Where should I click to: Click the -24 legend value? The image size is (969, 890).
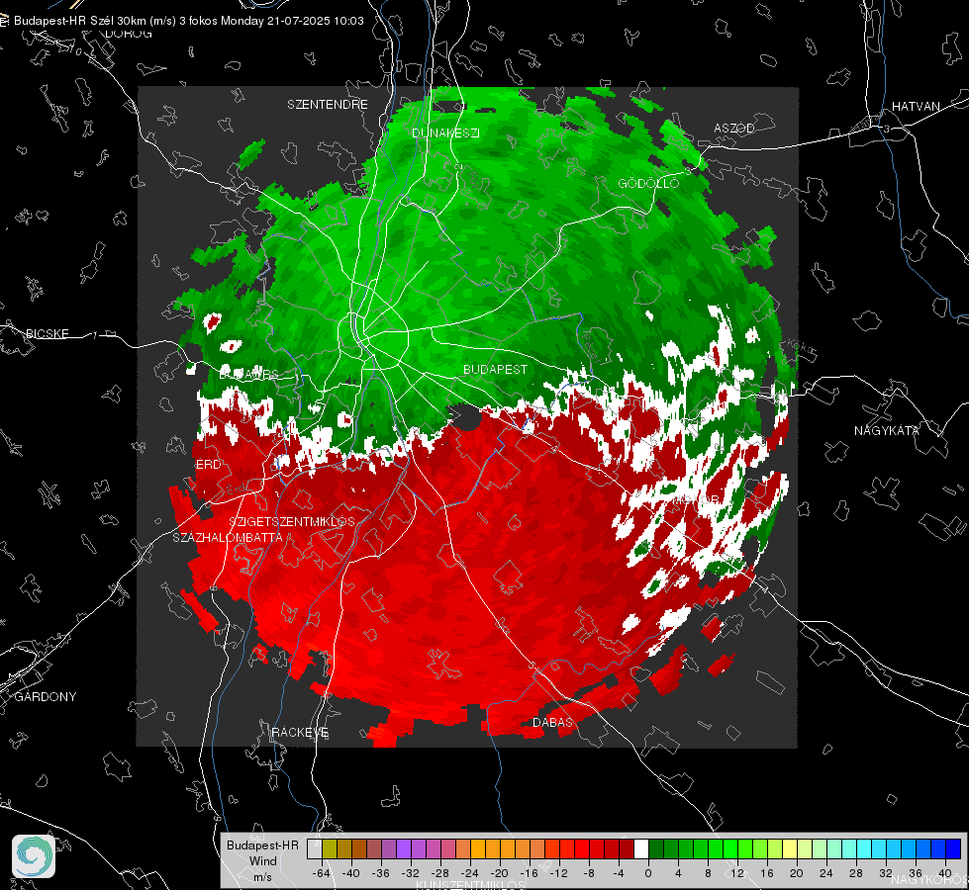point(470,873)
